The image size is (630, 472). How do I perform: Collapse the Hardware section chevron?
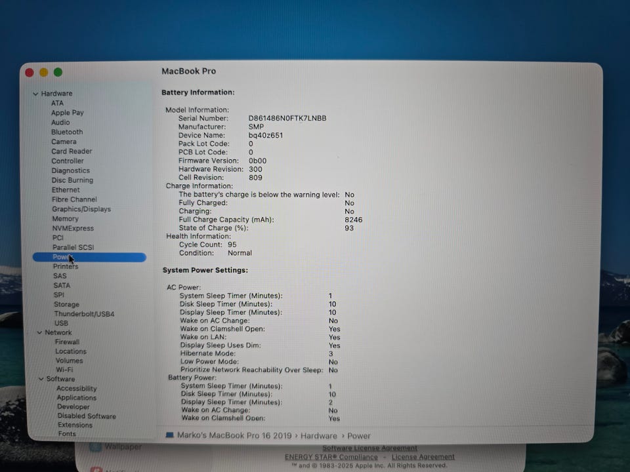[x=35, y=94]
